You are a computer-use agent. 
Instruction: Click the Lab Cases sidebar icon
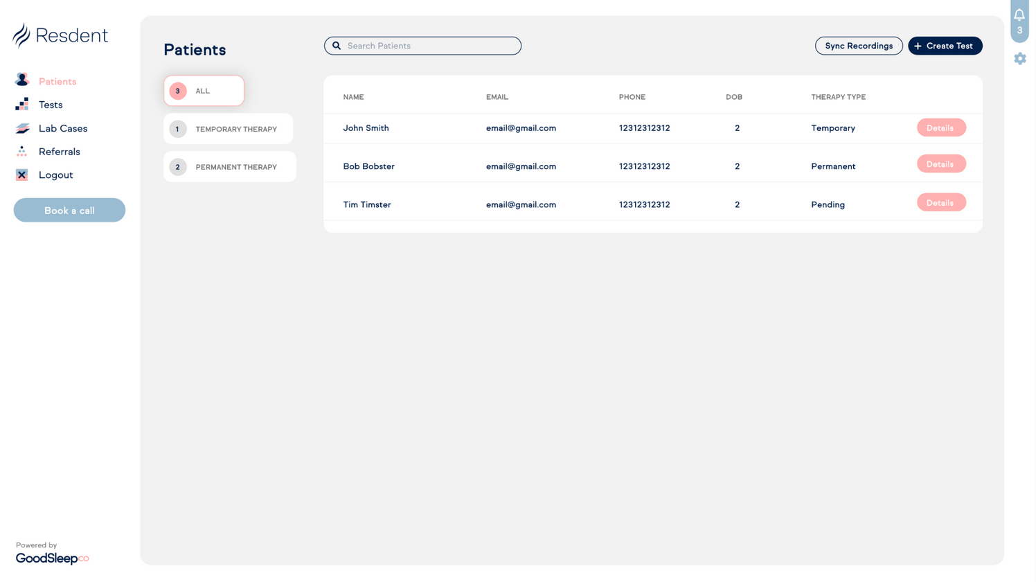(x=22, y=128)
